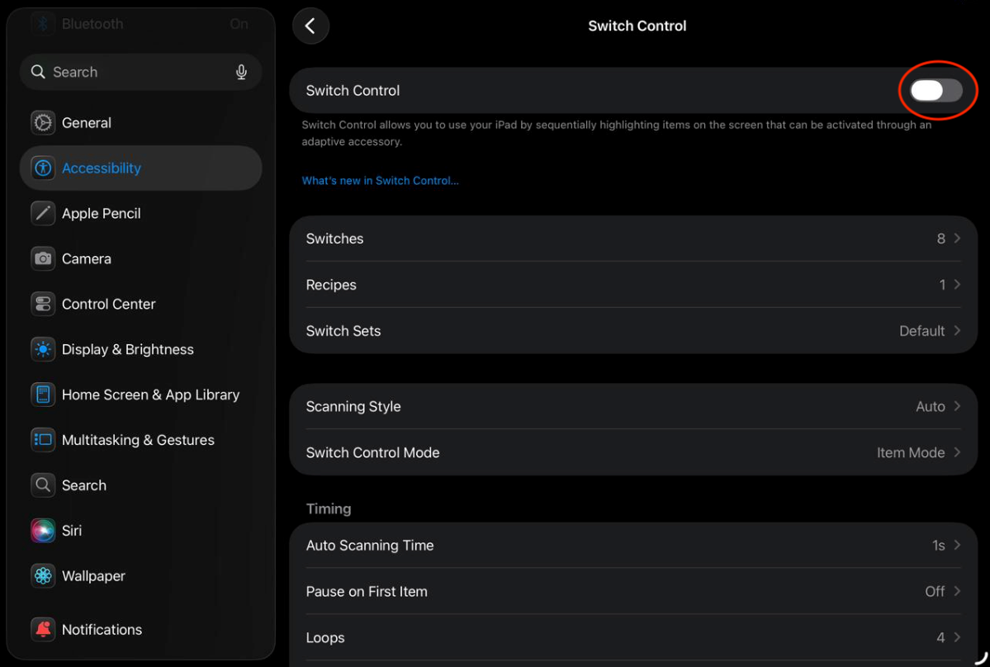Screen dimensions: 990x667
Task: Open Siri settings icon
Action: pos(43,531)
